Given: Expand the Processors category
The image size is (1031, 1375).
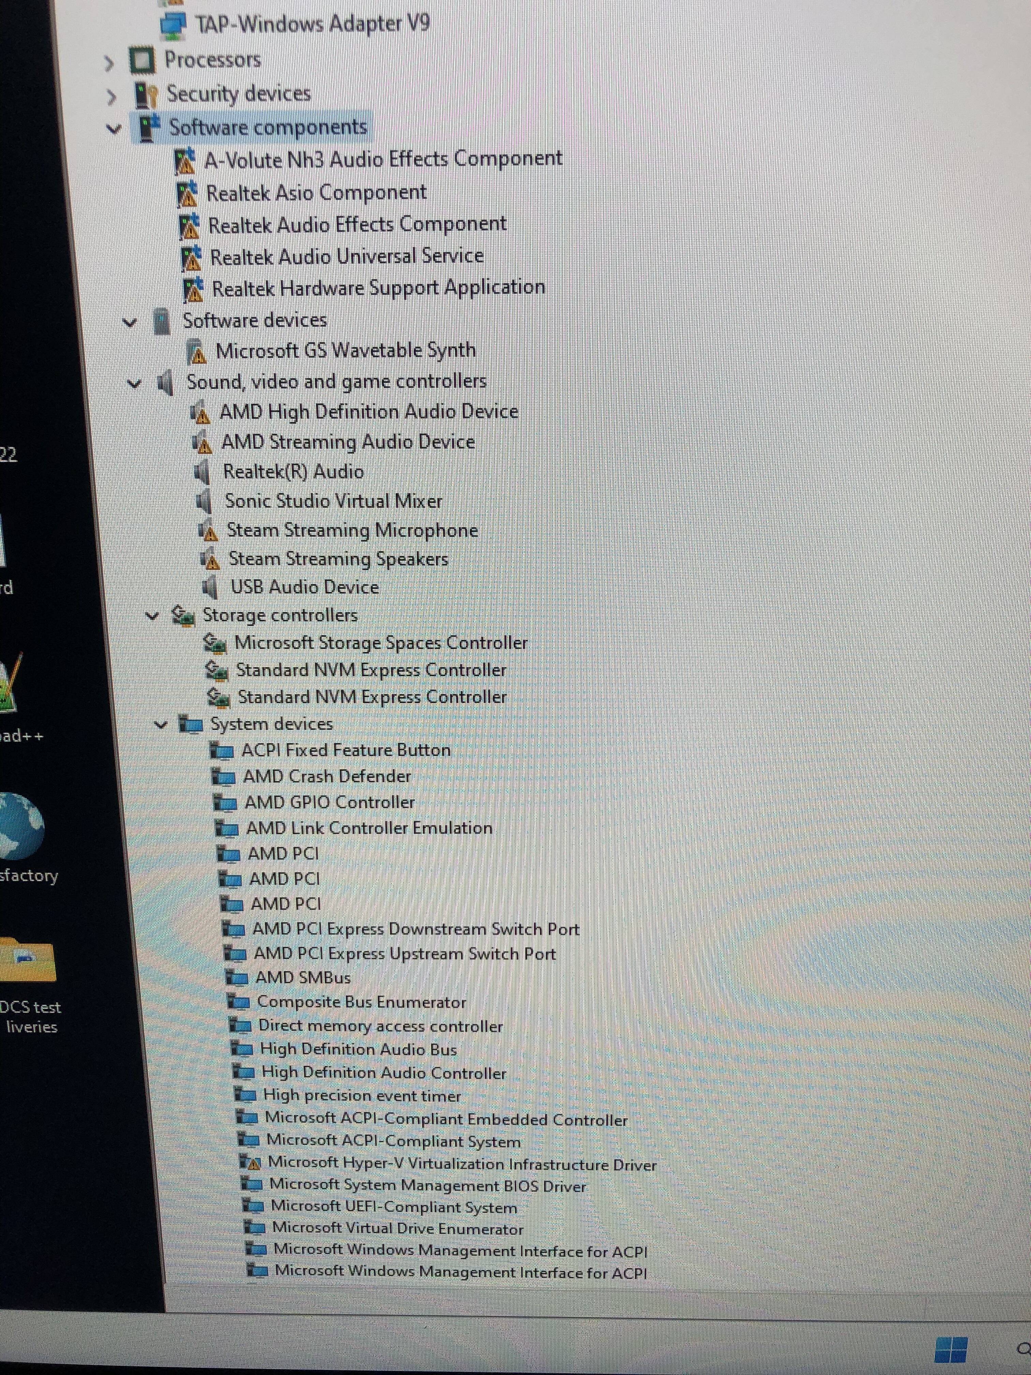Looking at the screenshot, I should point(109,63).
